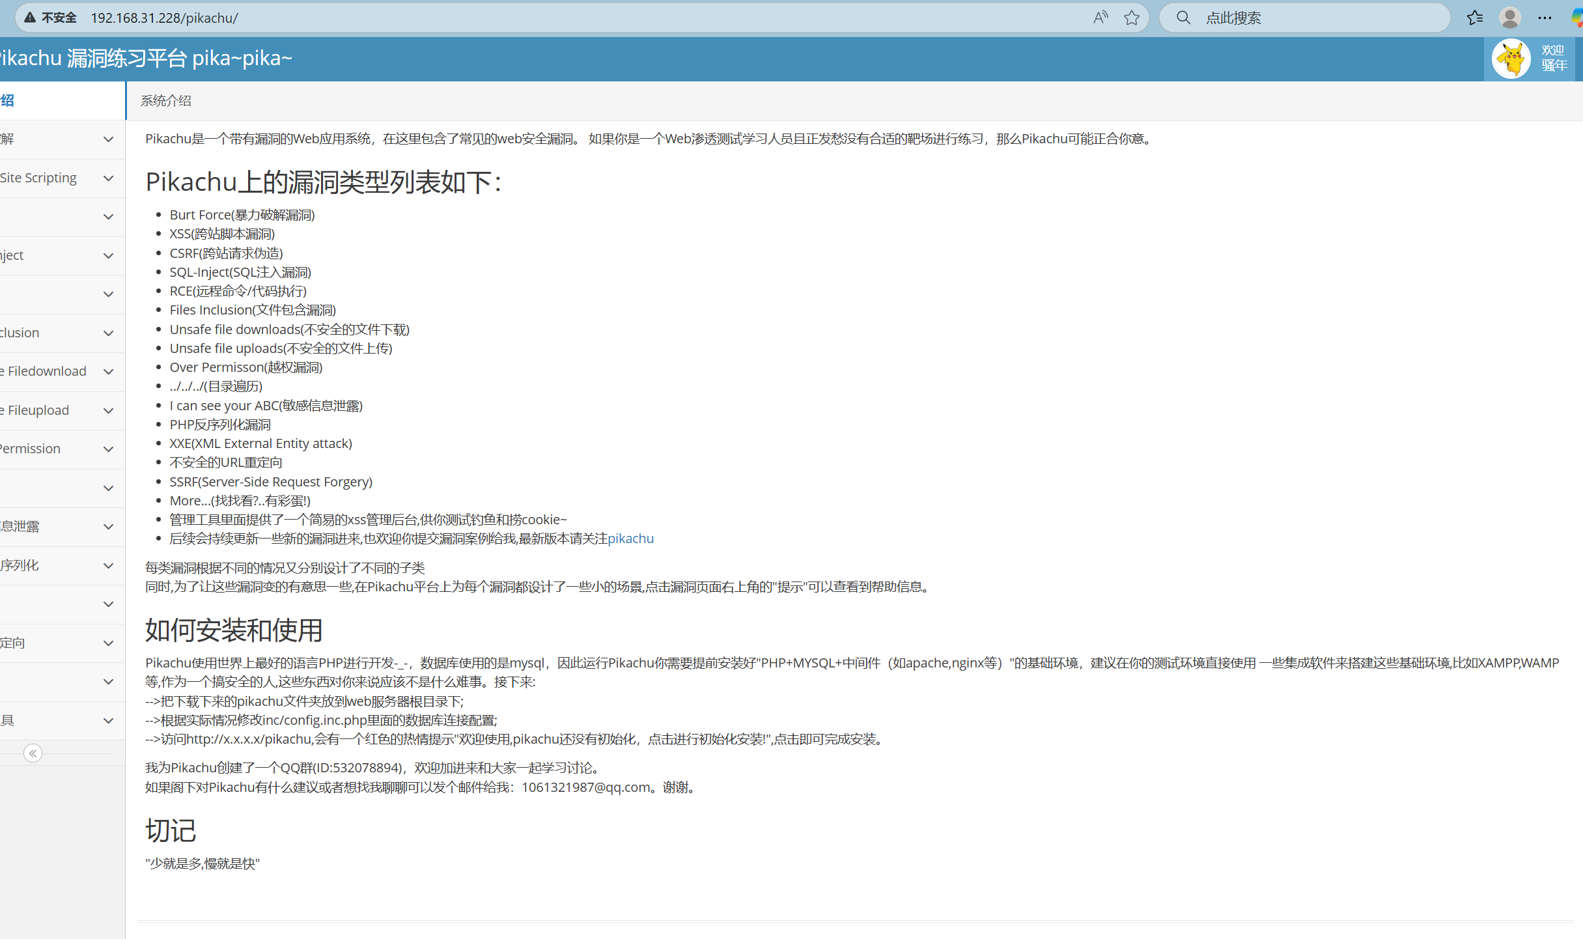
Task: Click the SQL-Inject(SQL注入漏洞) list item
Action: coord(240,272)
